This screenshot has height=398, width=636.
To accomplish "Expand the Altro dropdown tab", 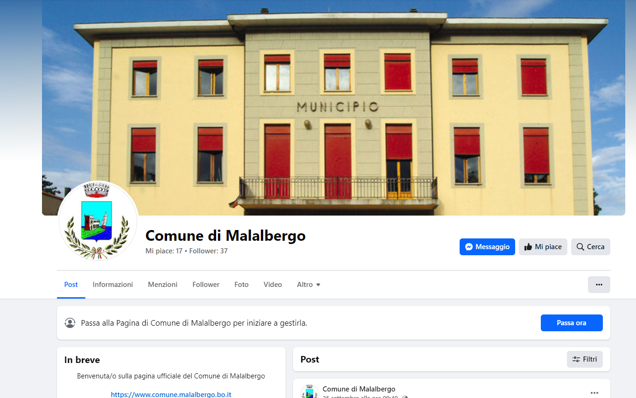I will point(308,285).
